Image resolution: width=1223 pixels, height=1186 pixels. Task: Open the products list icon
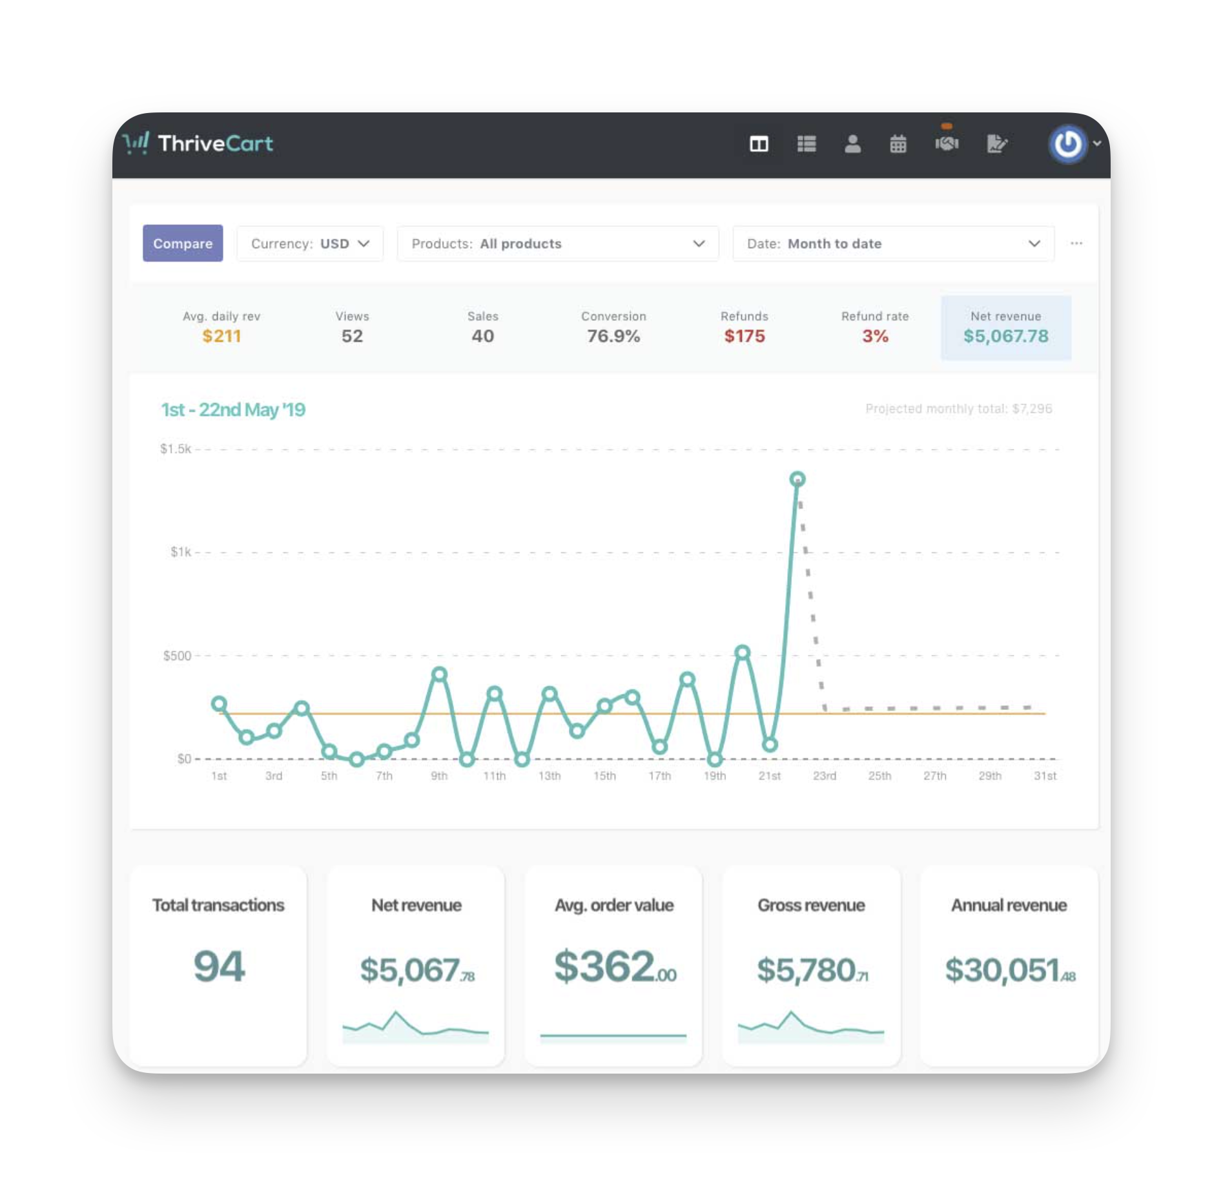(x=806, y=144)
